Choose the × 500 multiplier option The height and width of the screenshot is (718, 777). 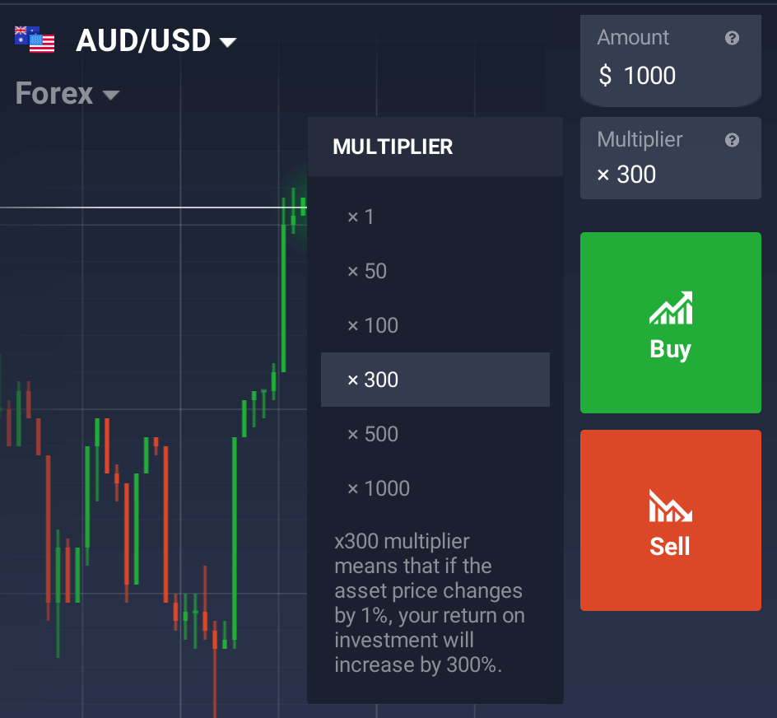click(435, 434)
